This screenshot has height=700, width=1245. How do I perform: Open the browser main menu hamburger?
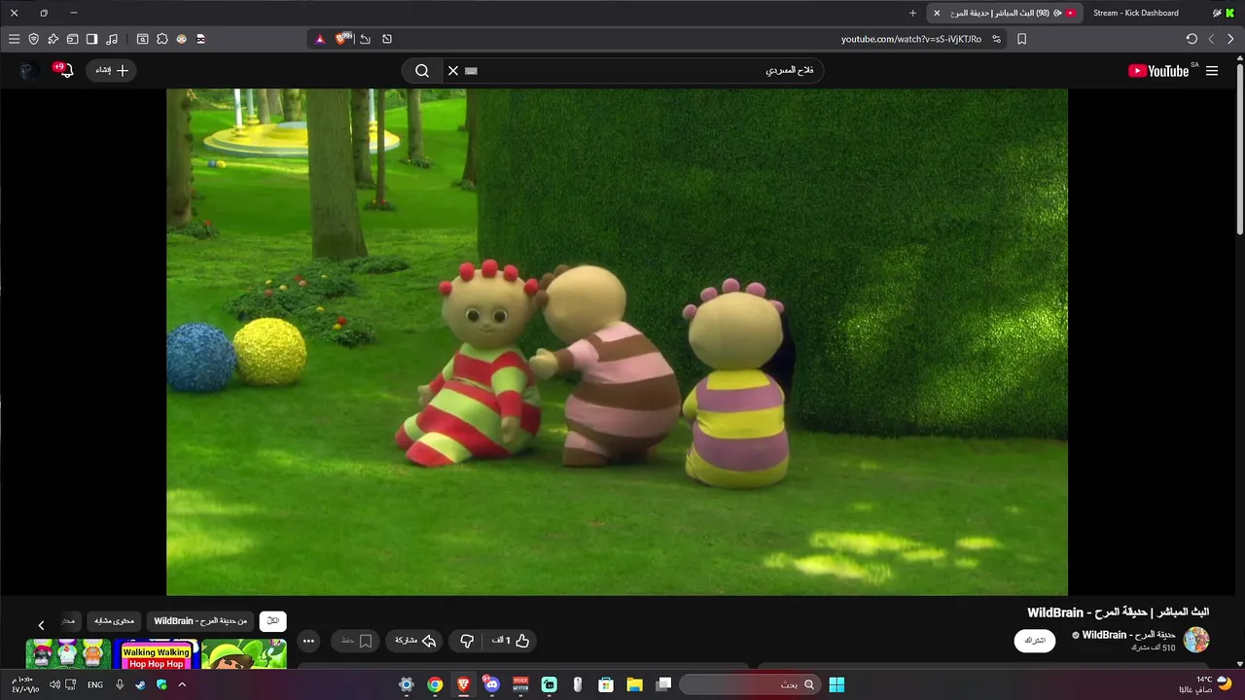coord(14,39)
